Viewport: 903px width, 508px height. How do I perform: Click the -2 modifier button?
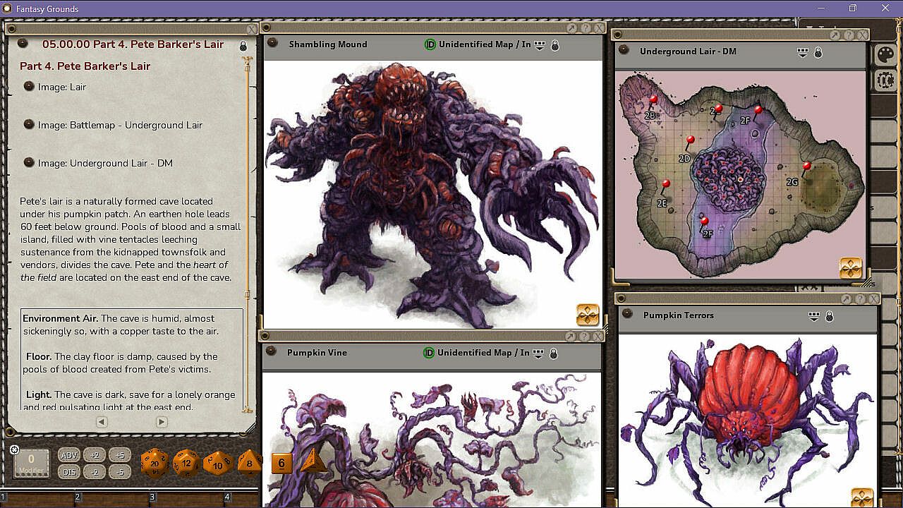pos(95,472)
